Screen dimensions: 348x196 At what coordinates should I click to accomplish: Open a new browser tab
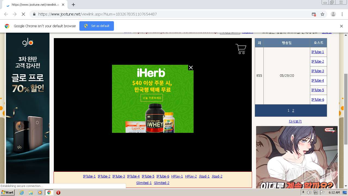[x=73, y=5]
